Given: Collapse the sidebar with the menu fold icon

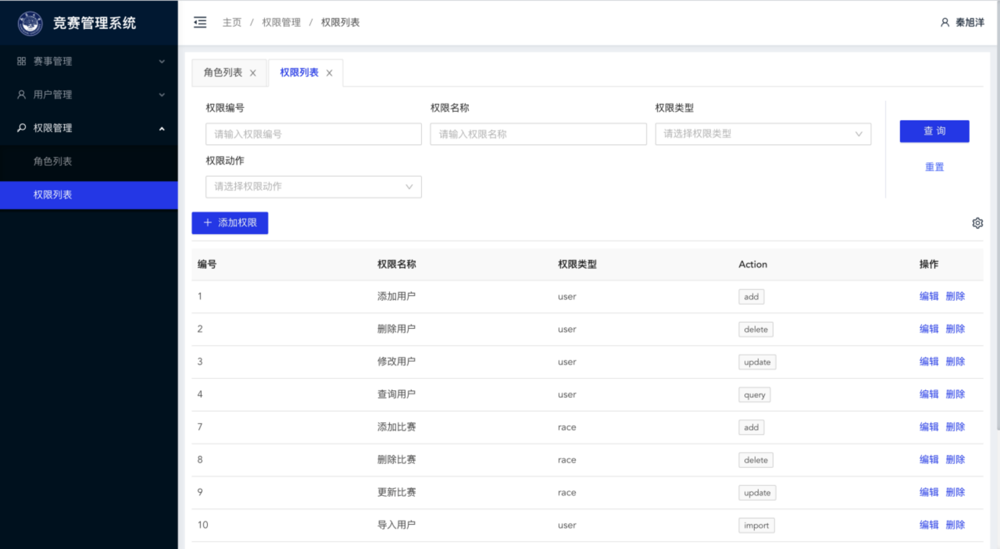Looking at the screenshot, I should [x=200, y=22].
